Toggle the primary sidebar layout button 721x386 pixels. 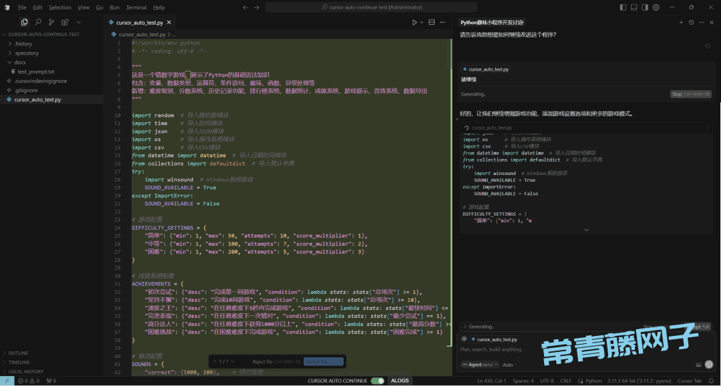point(623,7)
